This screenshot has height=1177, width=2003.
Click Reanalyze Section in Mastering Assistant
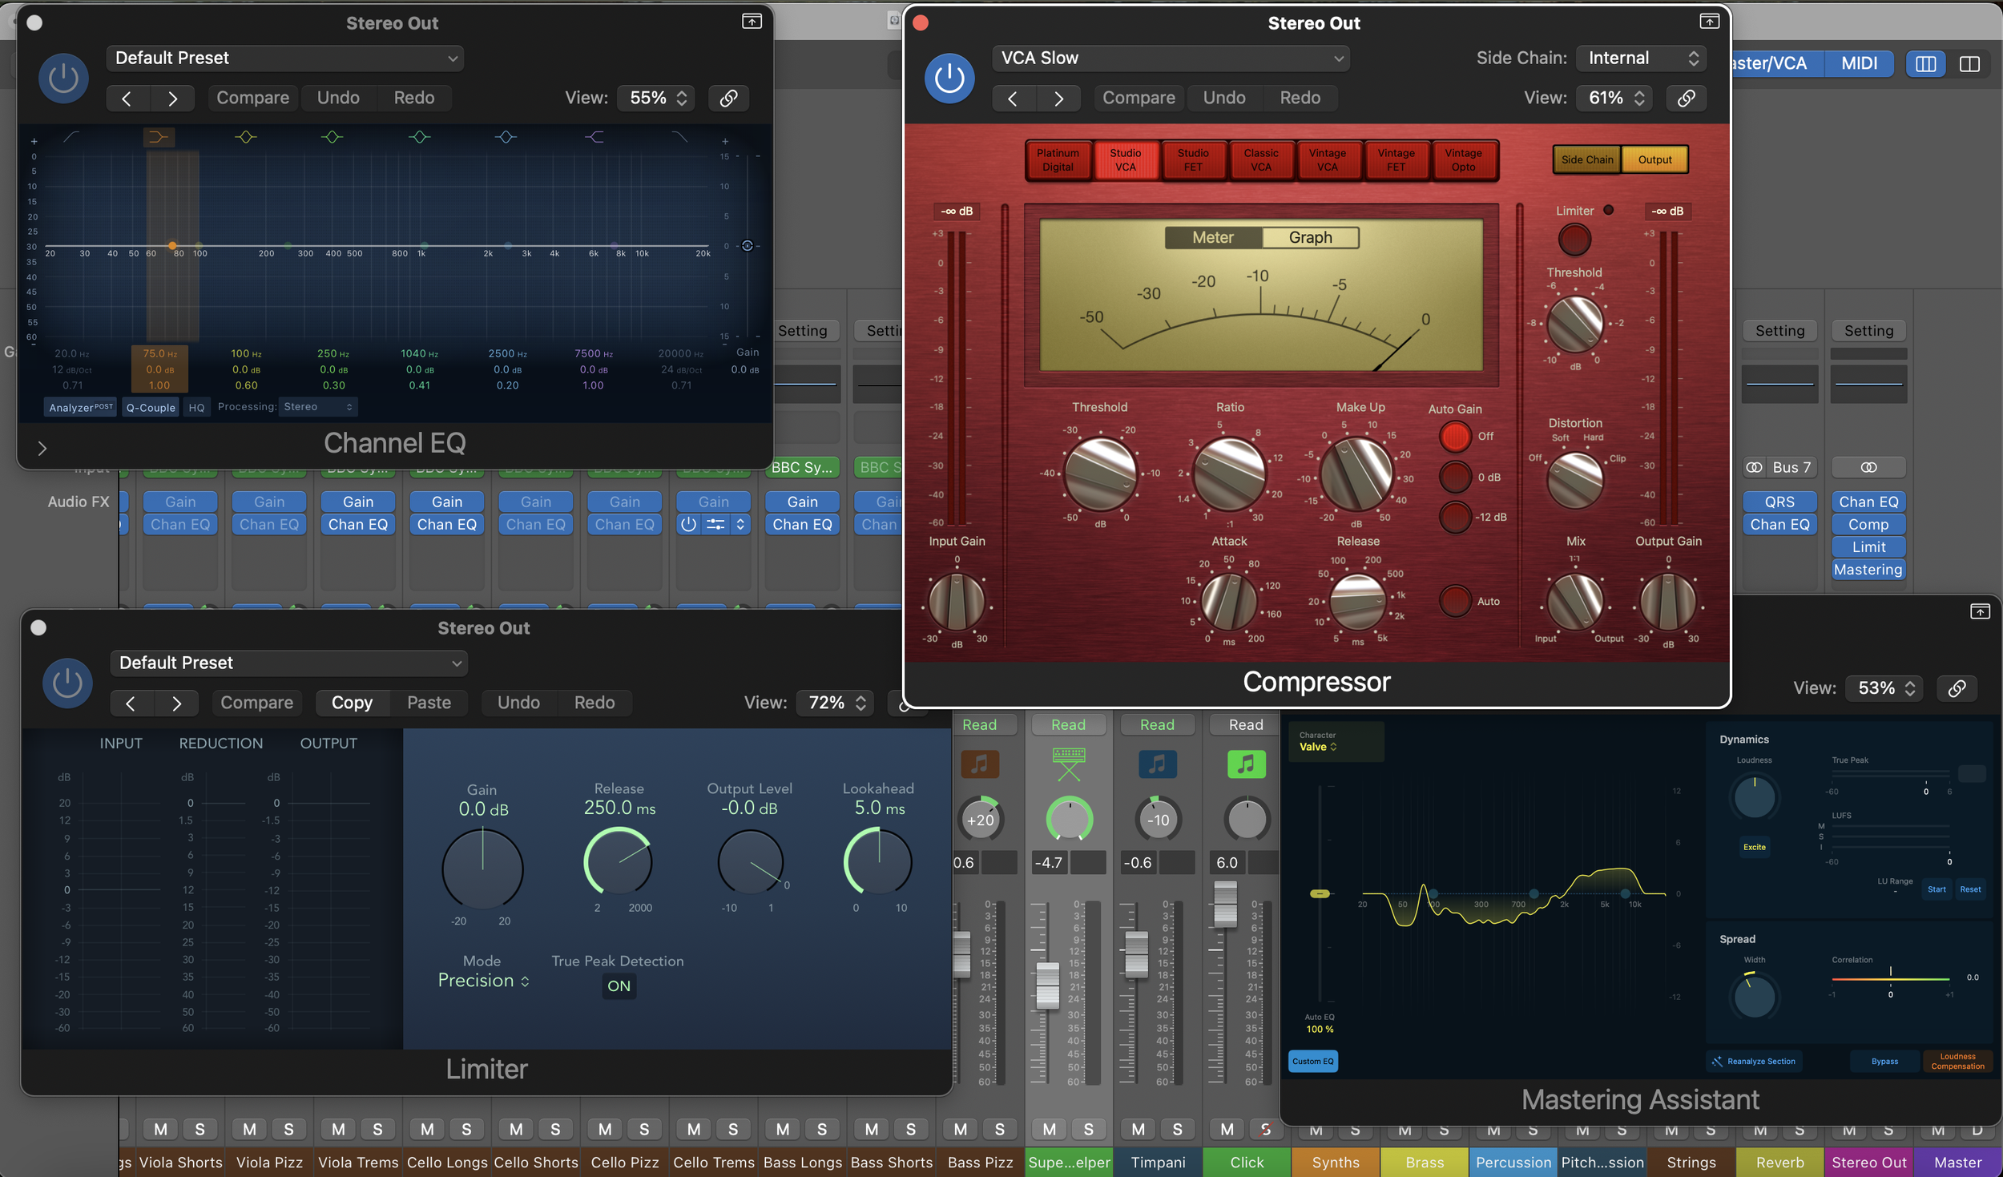click(x=1753, y=1061)
